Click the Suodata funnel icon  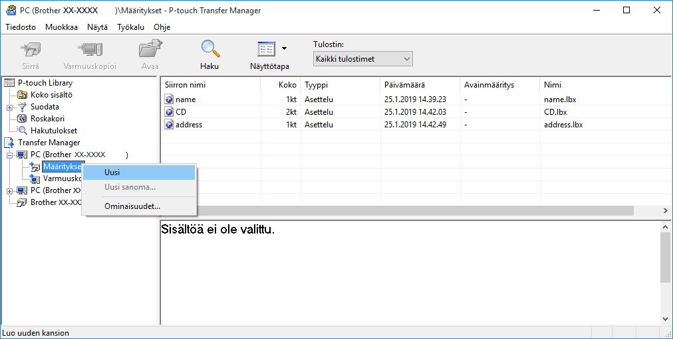click(23, 107)
